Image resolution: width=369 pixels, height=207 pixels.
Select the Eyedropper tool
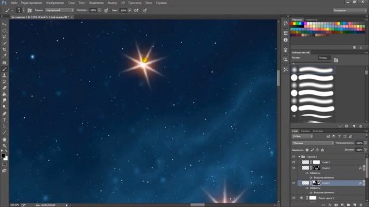point(4,56)
